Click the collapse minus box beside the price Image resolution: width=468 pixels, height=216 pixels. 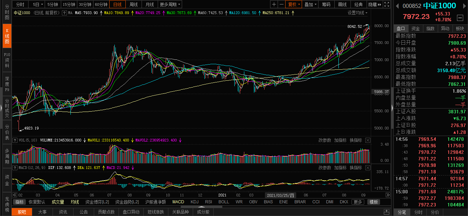pyautogui.click(x=460, y=18)
